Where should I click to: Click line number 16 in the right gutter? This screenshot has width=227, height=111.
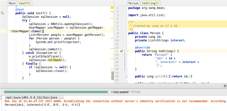point(117,62)
